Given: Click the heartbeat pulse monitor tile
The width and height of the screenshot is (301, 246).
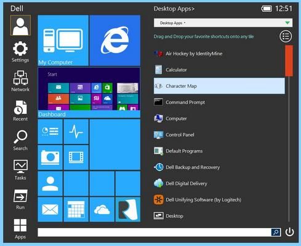Looking at the screenshot, I should coord(76,132).
